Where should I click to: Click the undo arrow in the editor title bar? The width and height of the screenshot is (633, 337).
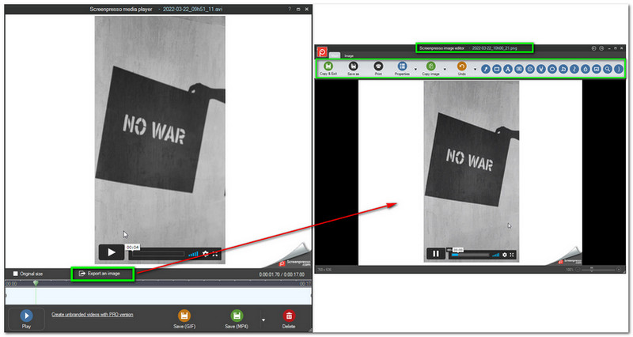click(594, 48)
